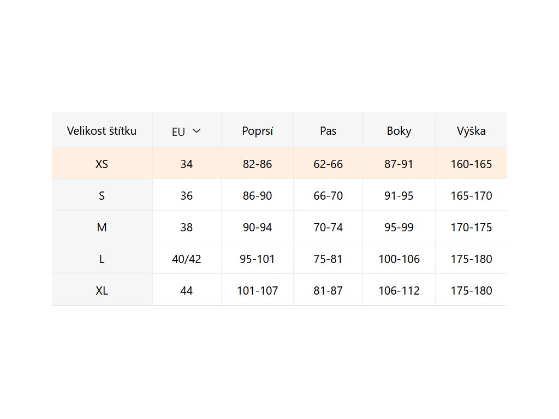The width and height of the screenshot is (559, 419).
Task: Click EU size 44 cell
Action: [187, 290]
